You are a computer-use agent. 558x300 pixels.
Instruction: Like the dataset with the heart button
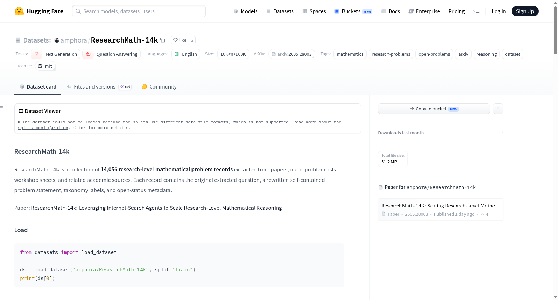(x=180, y=40)
